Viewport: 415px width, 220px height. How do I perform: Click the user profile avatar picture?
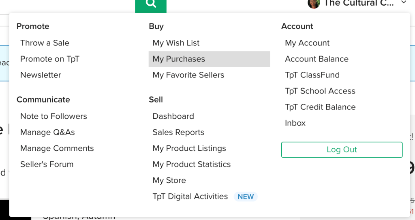pyautogui.click(x=314, y=3)
